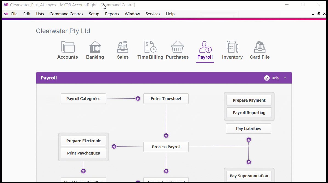328x183 pixels.
Task: Click the Clearwater Pty Ltd company name
Action: click(63, 31)
